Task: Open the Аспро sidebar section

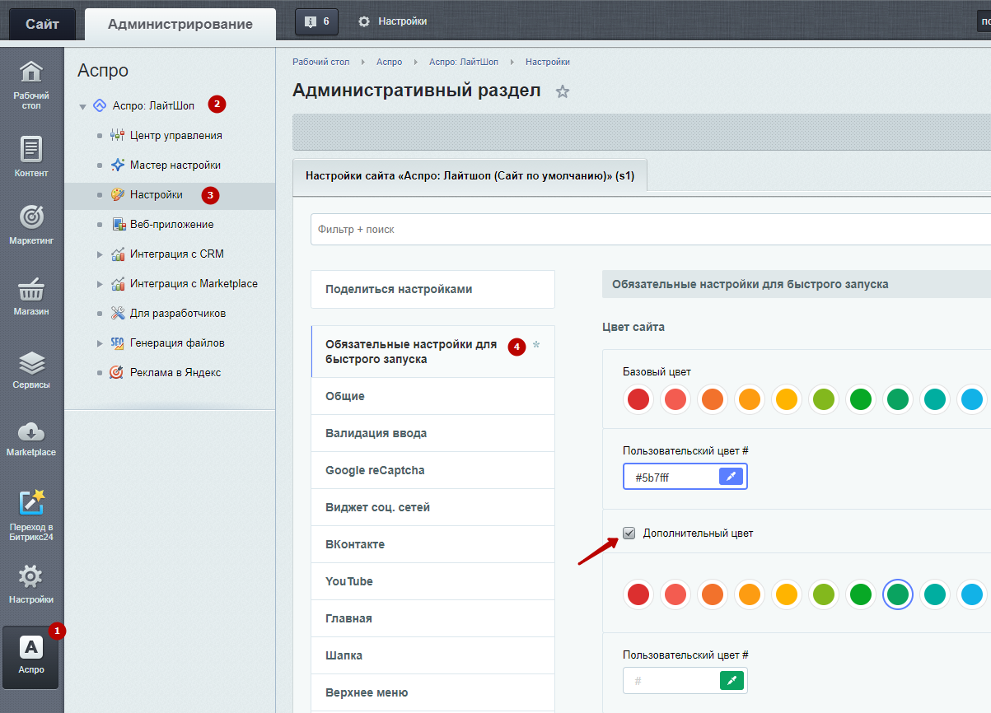Action: [31, 656]
